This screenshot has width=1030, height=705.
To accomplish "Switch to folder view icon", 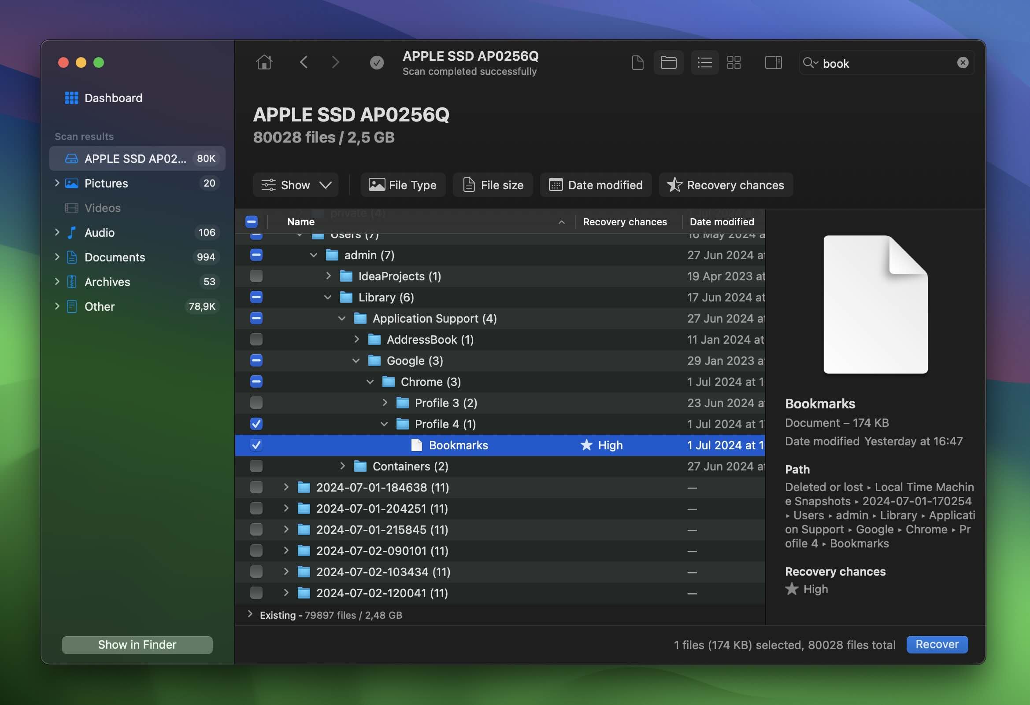I will [x=668, y=62].
